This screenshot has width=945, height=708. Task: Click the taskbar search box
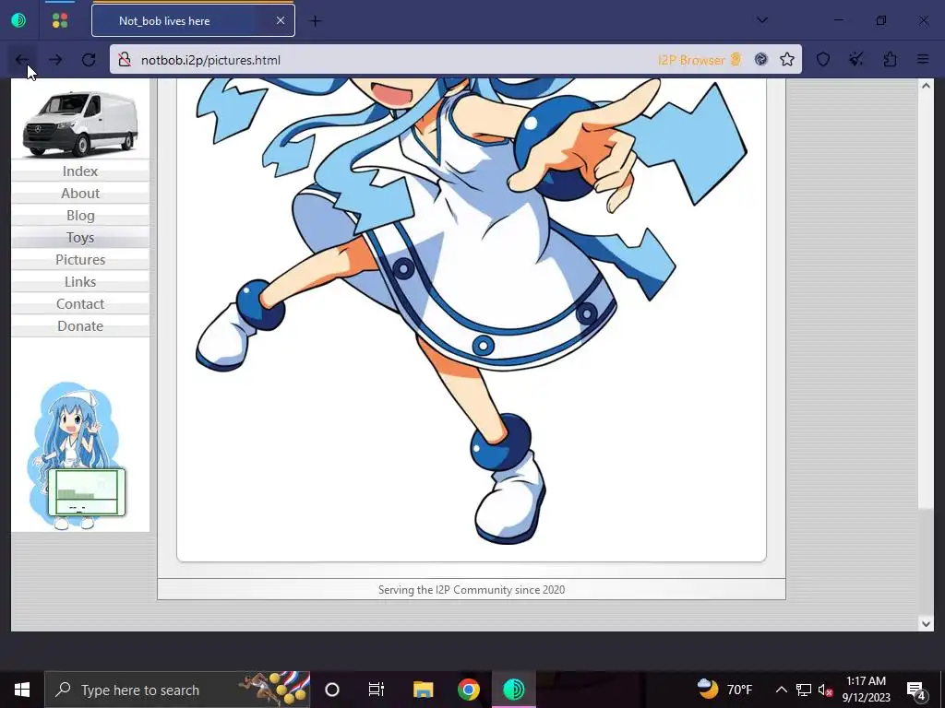click(x=177, y=690)
